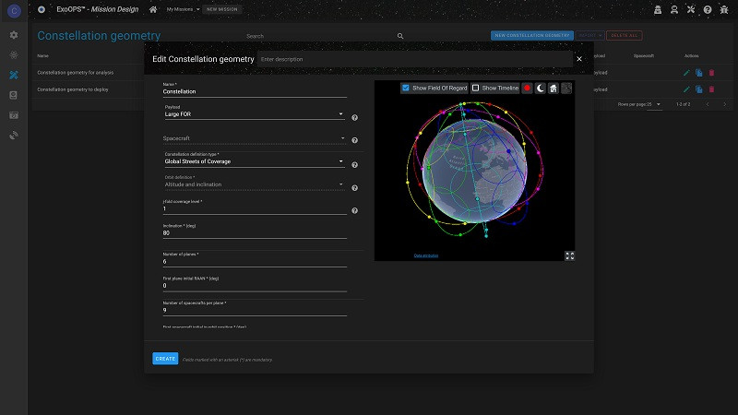Image resolution: width=738 pixels, height=415 pixels.
Task: Reset globe view with the home icon
Action: [x=553, y=89]
